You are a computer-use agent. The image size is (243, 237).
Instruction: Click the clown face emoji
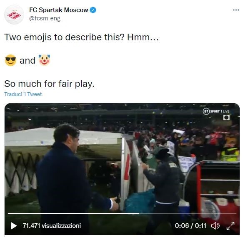[44, 60]
